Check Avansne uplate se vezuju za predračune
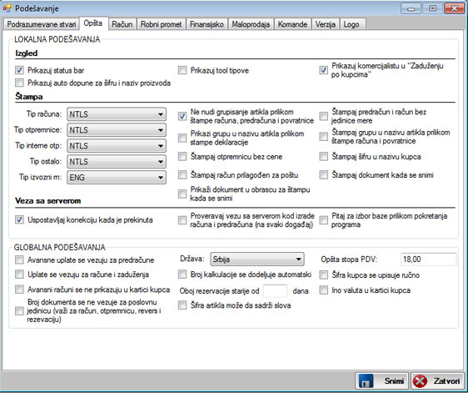 pos(19,259)
